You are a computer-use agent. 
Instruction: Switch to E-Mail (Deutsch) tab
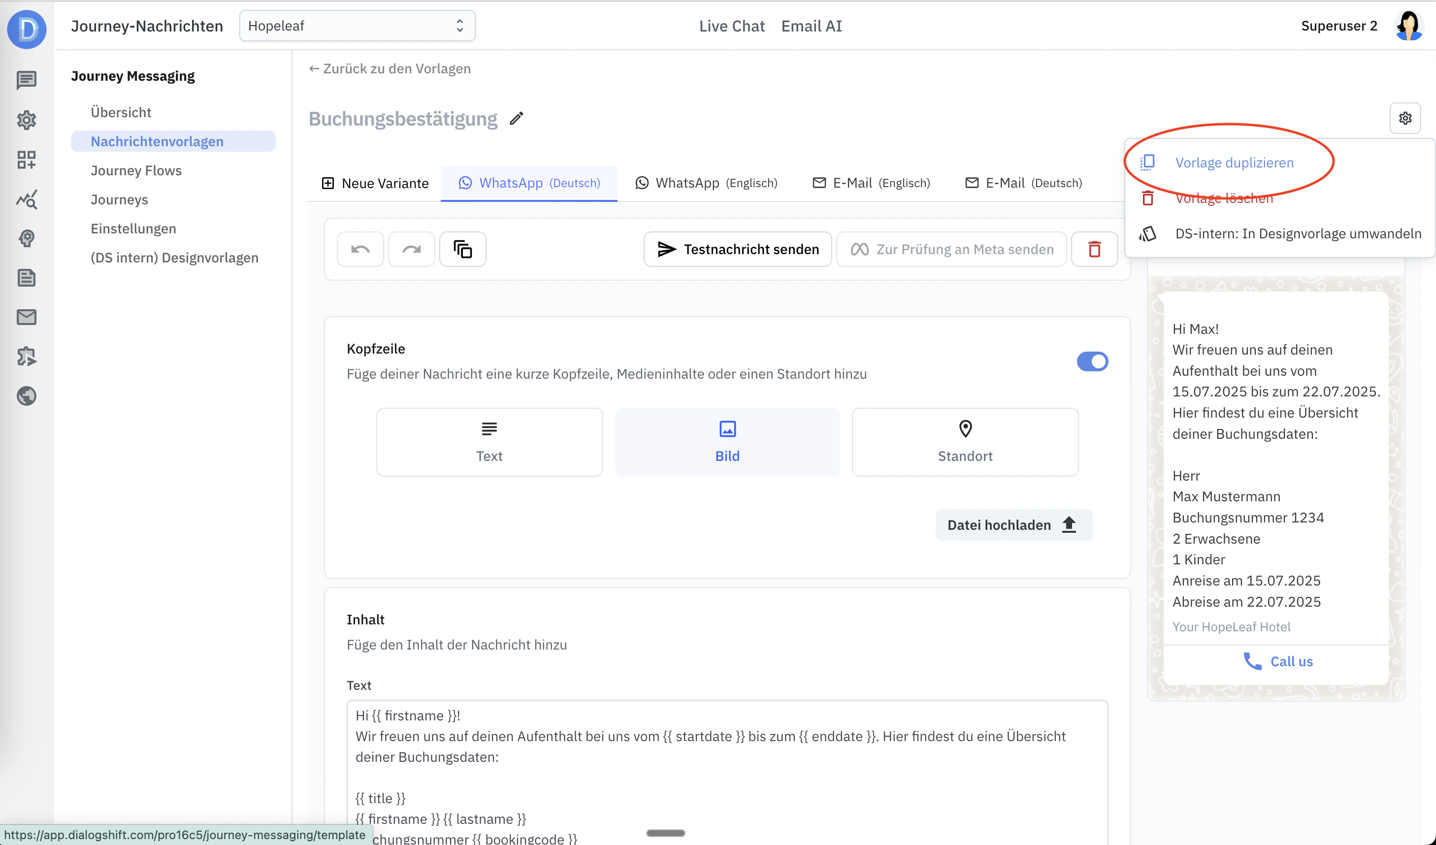coord(1024,183)
